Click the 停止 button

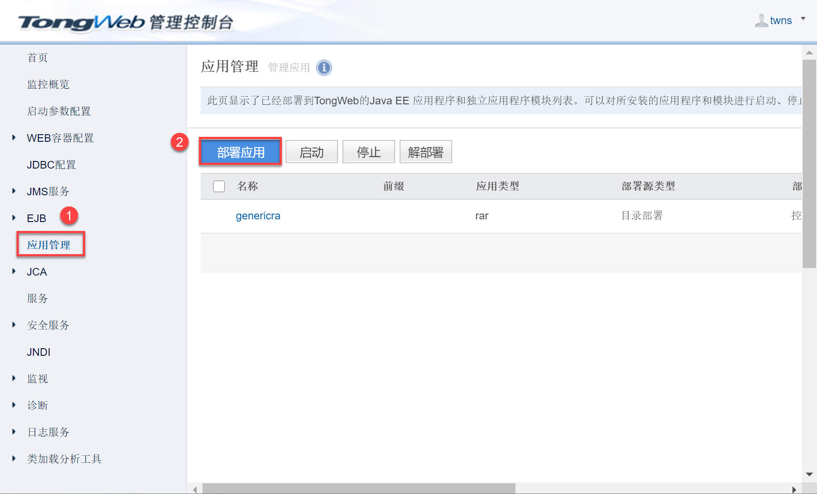369,152
